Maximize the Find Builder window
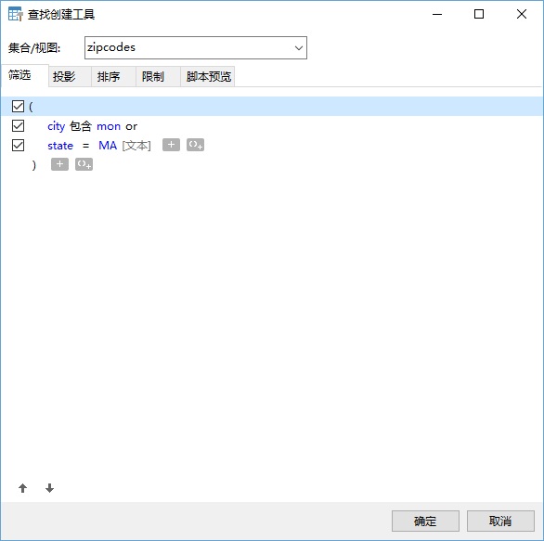Screen dimensions: 544x541 pos(479,14)
